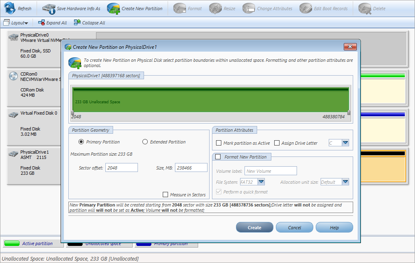Click the Create New Partition toolbar icon
This screenshot has height=263, width=415.
click(x=114, y=9)
